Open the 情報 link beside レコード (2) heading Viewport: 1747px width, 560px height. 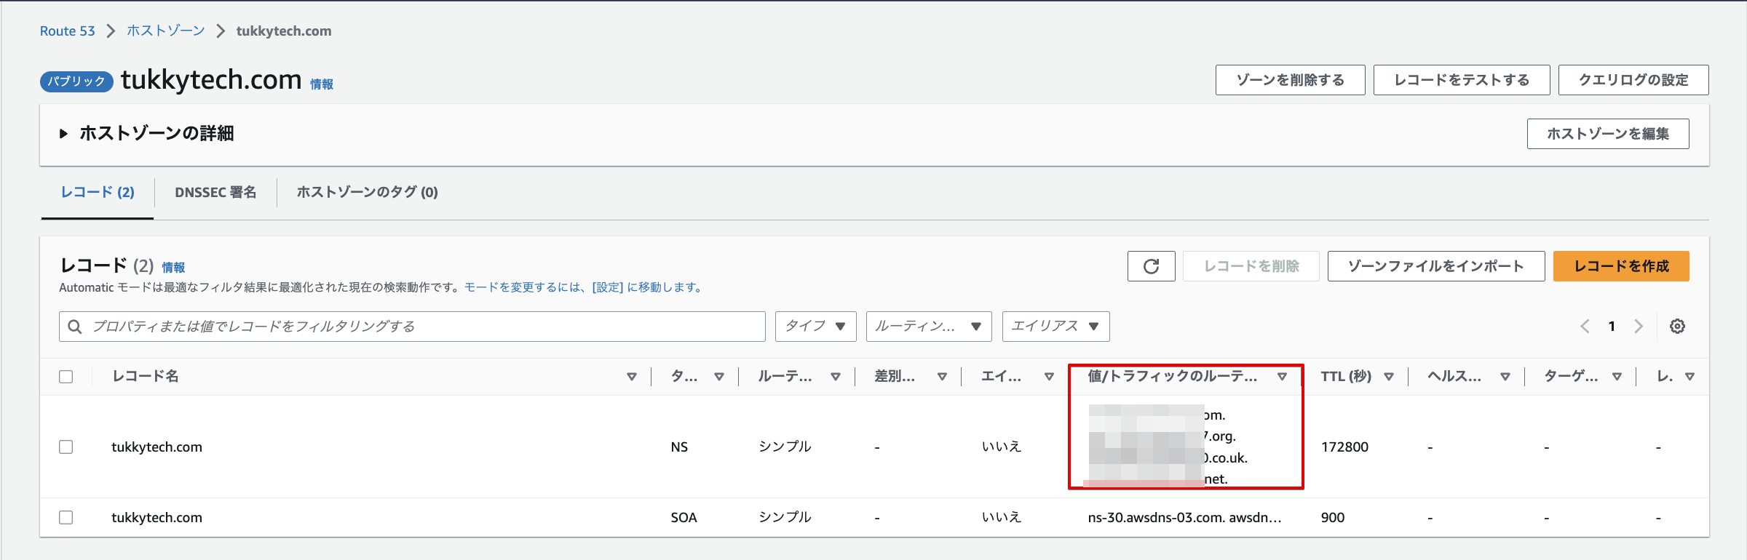click(x=173, y=268)
